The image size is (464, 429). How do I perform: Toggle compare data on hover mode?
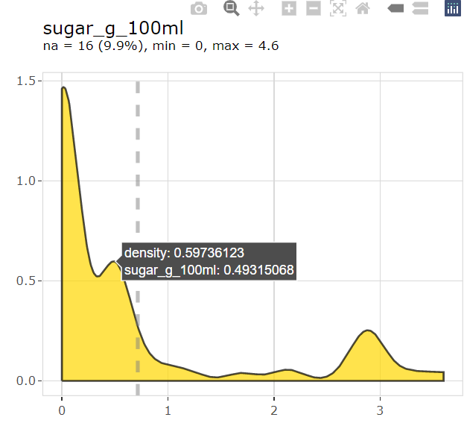click(x=420, y=9)
